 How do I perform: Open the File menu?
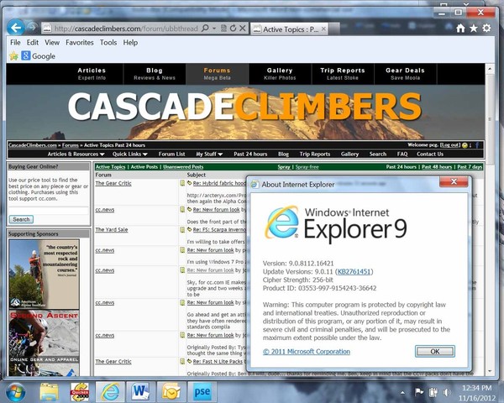pos(15,43)
